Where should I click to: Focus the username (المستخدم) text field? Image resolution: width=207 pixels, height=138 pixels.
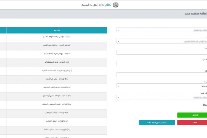[161, 63]
